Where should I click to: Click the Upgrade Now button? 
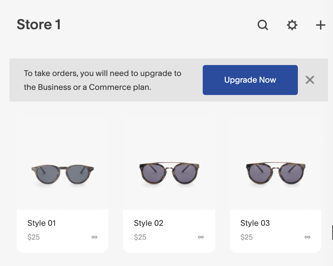(x=250, y=80)
